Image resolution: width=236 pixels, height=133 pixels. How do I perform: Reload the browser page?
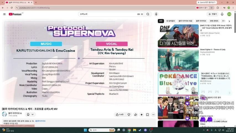(x=12, y=8)
